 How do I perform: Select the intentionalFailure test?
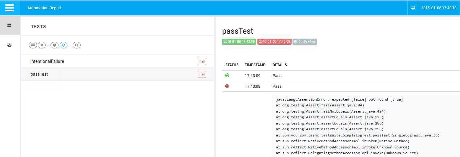tap(117, 61)
